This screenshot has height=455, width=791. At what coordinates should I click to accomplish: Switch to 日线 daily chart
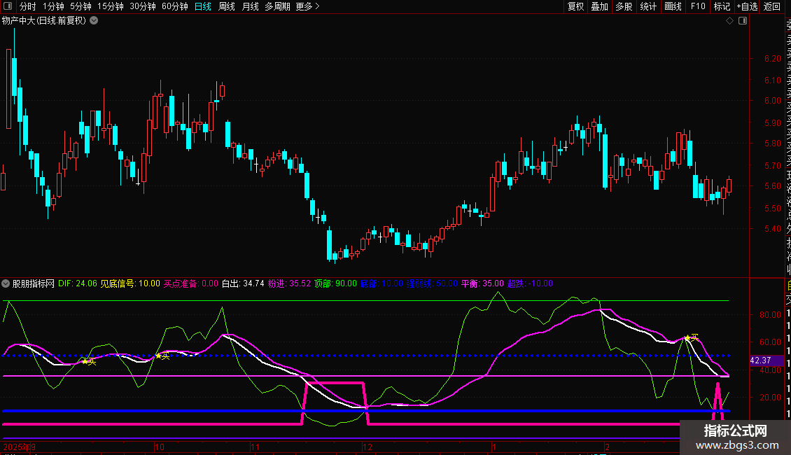[x=203, y=6]
